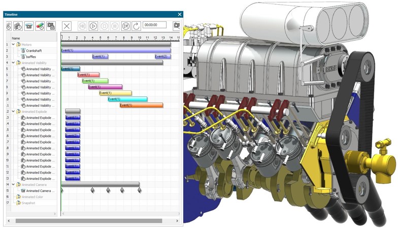Click the red-green animated color toolbar icon
This screenshot has height=232, width=398.
click(x=40, y=25)
